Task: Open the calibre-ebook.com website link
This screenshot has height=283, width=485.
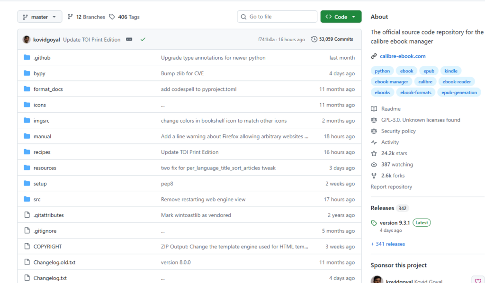Action: point(402,56)
